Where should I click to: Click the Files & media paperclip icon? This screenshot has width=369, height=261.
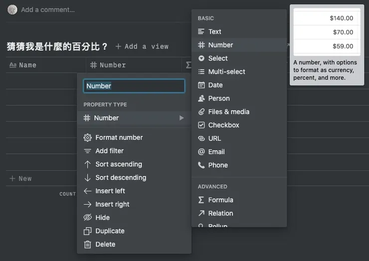[201, 112]
